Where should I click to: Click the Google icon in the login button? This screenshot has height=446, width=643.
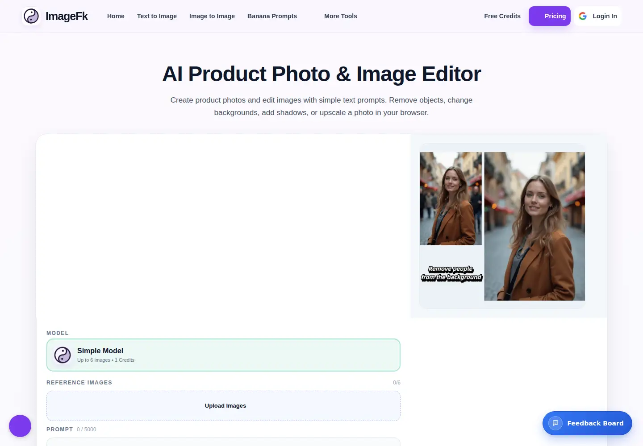coord(583,16)
